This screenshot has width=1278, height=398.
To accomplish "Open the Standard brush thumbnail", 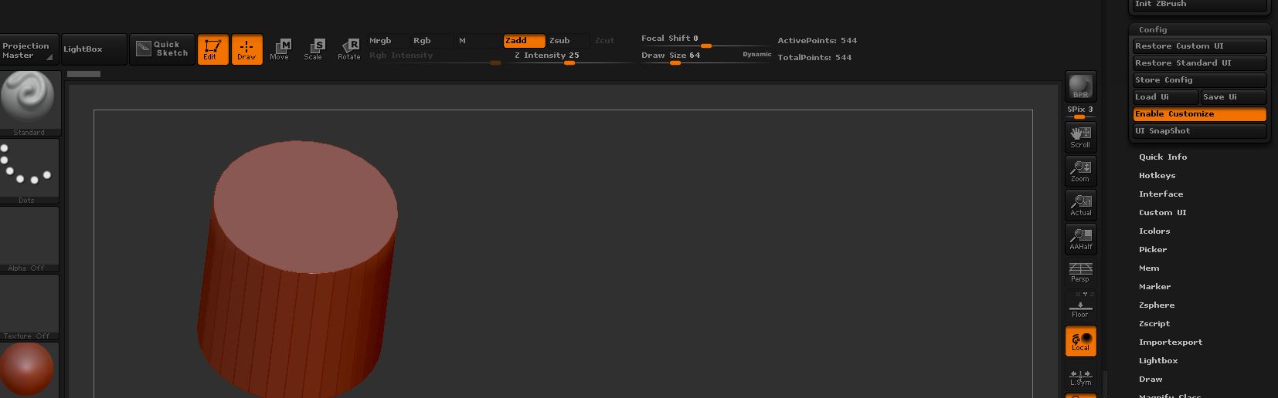I will tap(29, 103).
